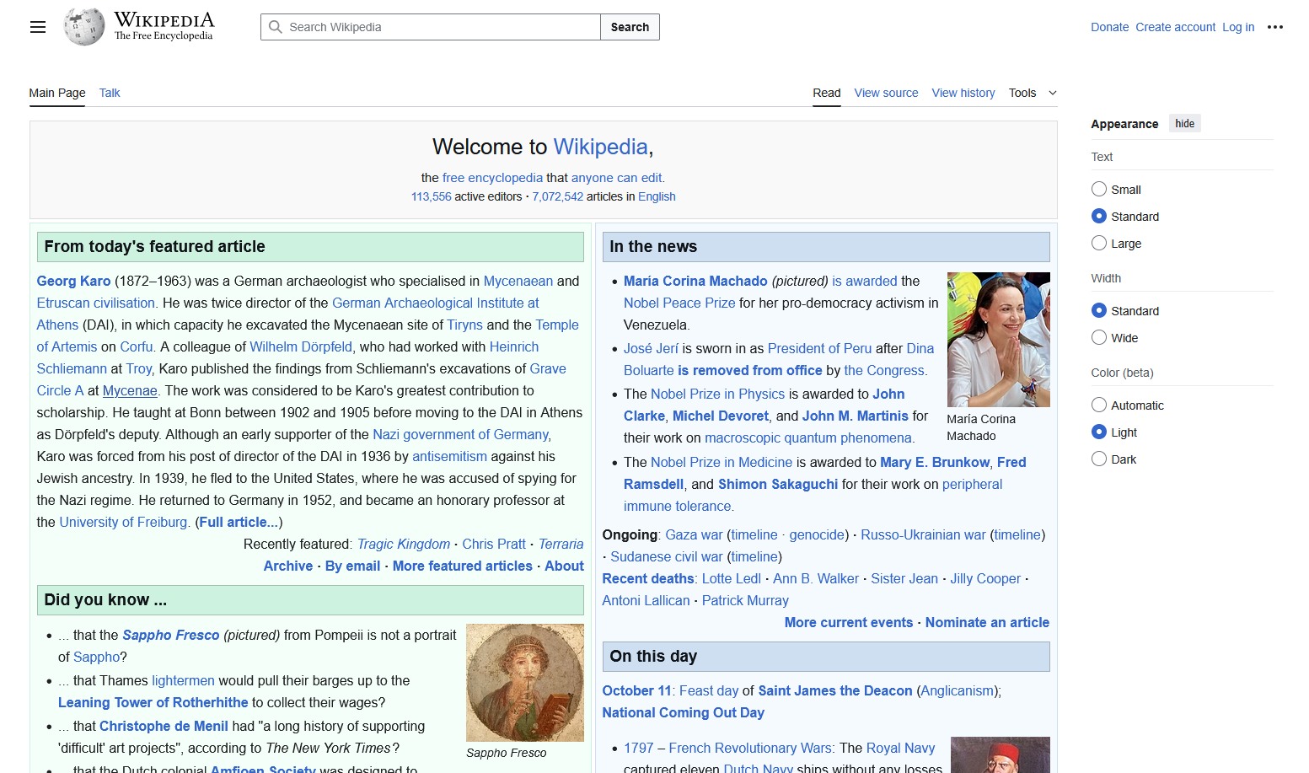Hide the Appearance panel
The width and height of the screenshot is (1309, 773).
tap(1184, 124)
